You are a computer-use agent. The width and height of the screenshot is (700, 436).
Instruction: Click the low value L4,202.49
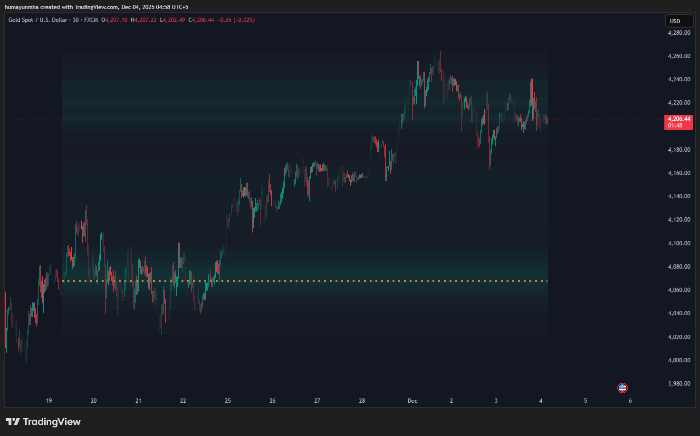click(173, 20)
